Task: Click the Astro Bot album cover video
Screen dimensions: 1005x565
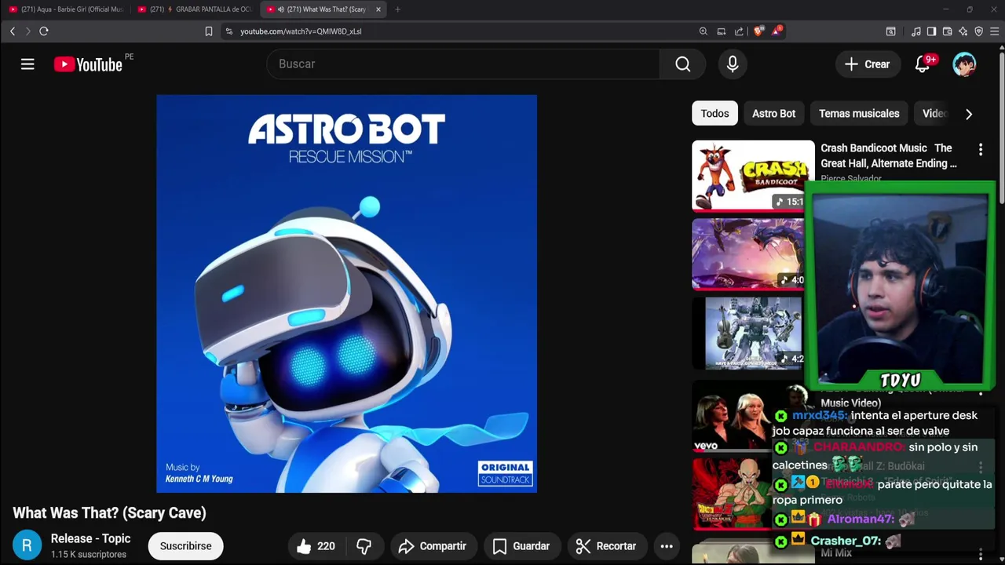Action: click(x=346, y=293)
